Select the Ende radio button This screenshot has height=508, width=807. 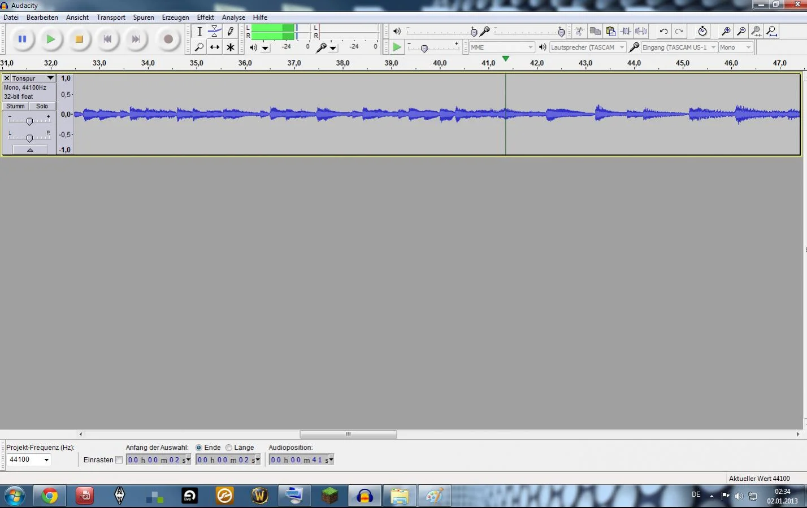tap(199, 448)
